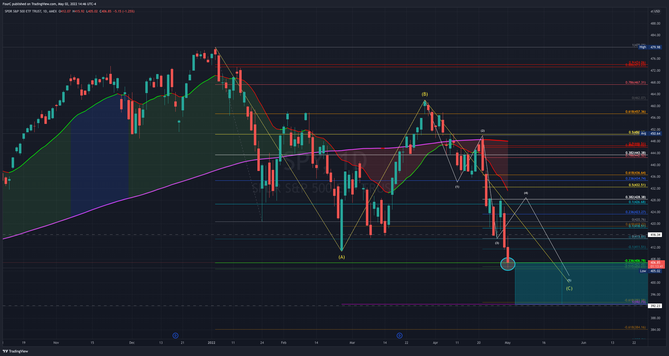Click the -0.236(406.78) Fibonacci extension label
The width and height of the screenshot is (669, 356).
click(x=635, y=261)
